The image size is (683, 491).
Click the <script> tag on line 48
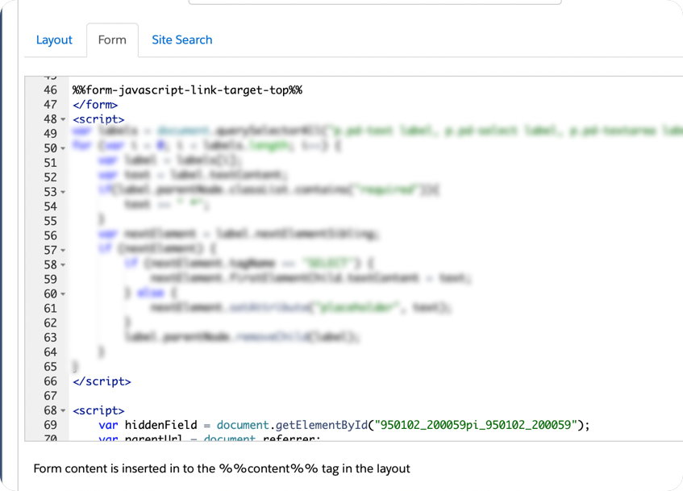(x=98, y=119)
